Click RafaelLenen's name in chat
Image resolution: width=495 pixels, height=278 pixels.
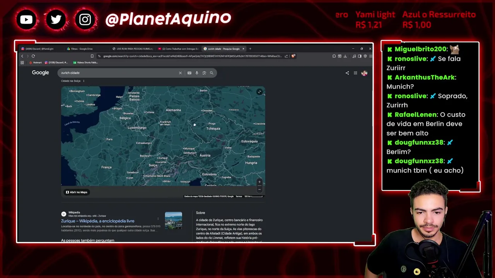coord(415,115)
